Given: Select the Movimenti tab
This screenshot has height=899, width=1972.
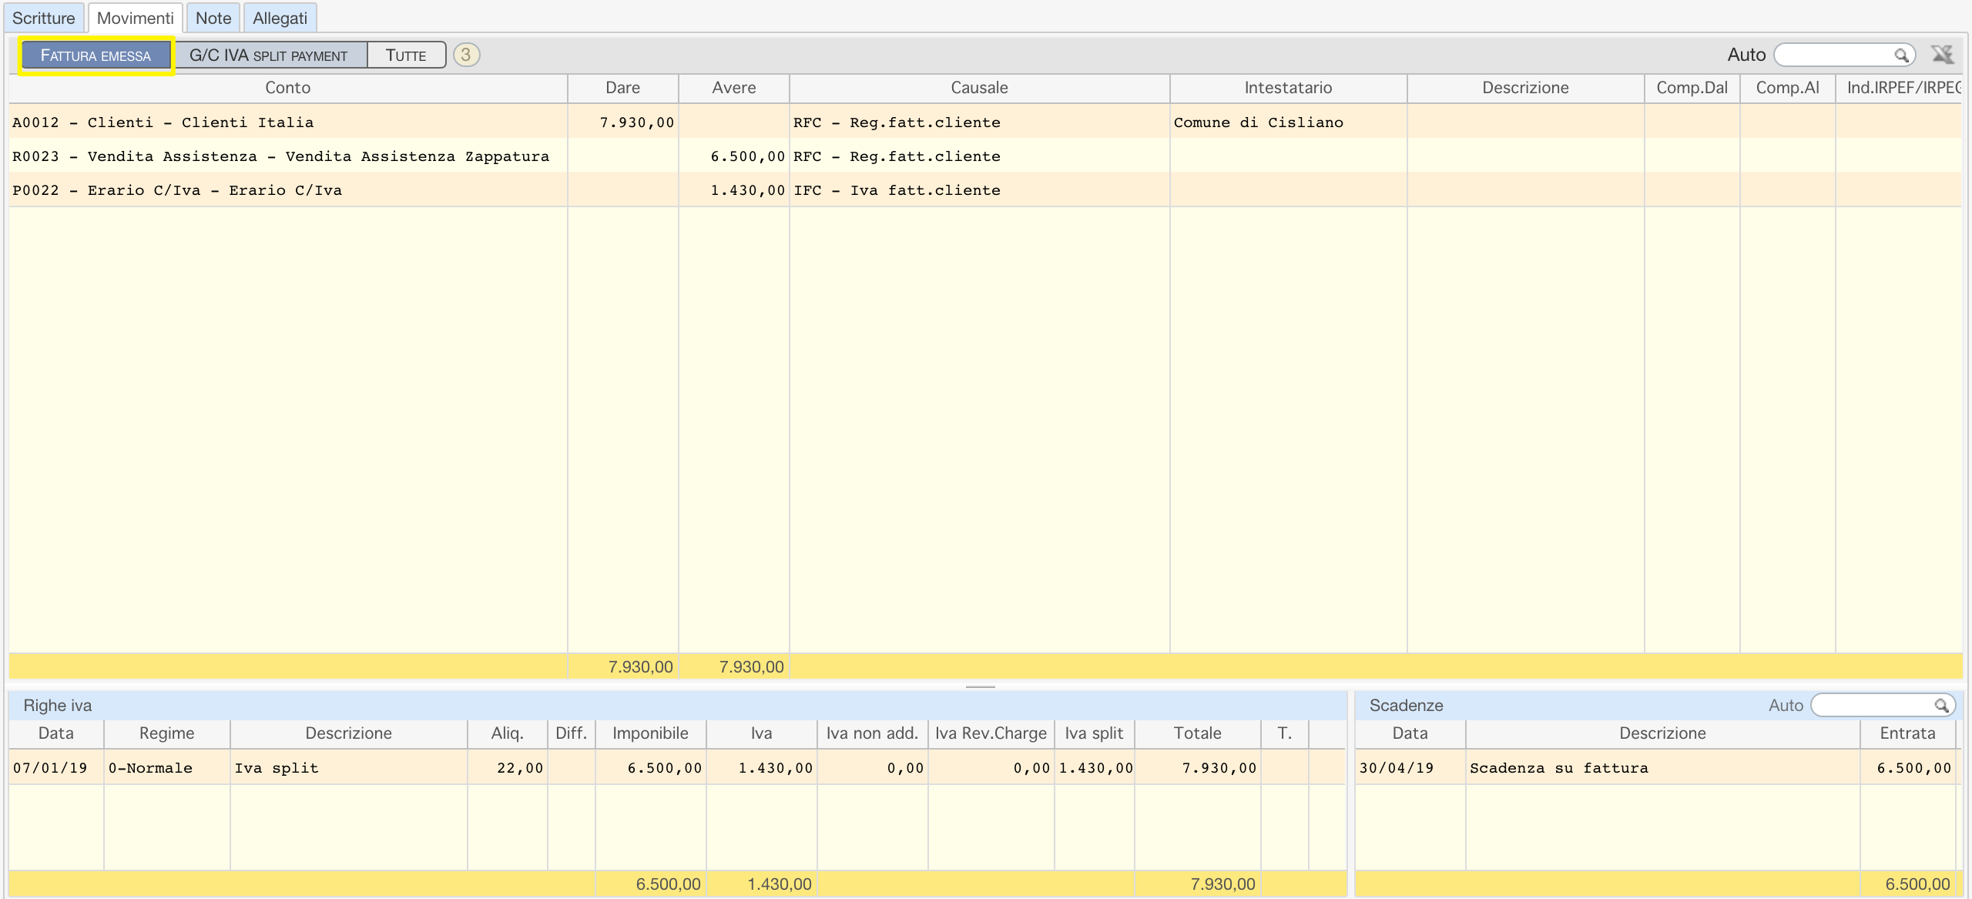Looking at the screenshot, I should [x=136, y=18].
